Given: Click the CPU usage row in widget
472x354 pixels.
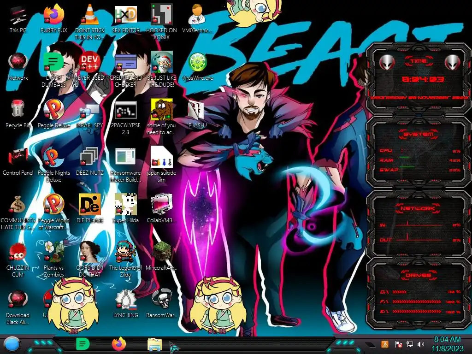Looking at the screenshot, I should pos(420,151).
